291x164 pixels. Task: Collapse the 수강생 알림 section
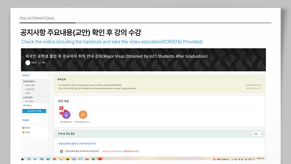click(x=28, y=97)
